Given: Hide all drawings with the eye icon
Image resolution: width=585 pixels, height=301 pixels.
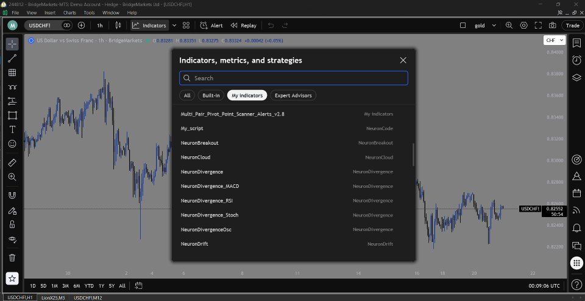Looking at the screenshot, I should point(12,239).
